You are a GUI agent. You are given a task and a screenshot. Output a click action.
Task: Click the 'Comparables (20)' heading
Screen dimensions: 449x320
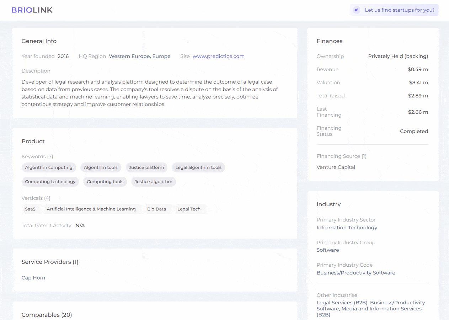coord(47,315)
